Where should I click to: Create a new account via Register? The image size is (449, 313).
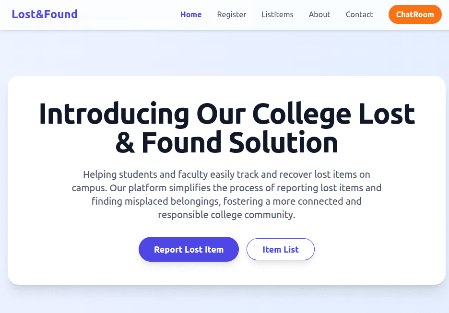232,14
